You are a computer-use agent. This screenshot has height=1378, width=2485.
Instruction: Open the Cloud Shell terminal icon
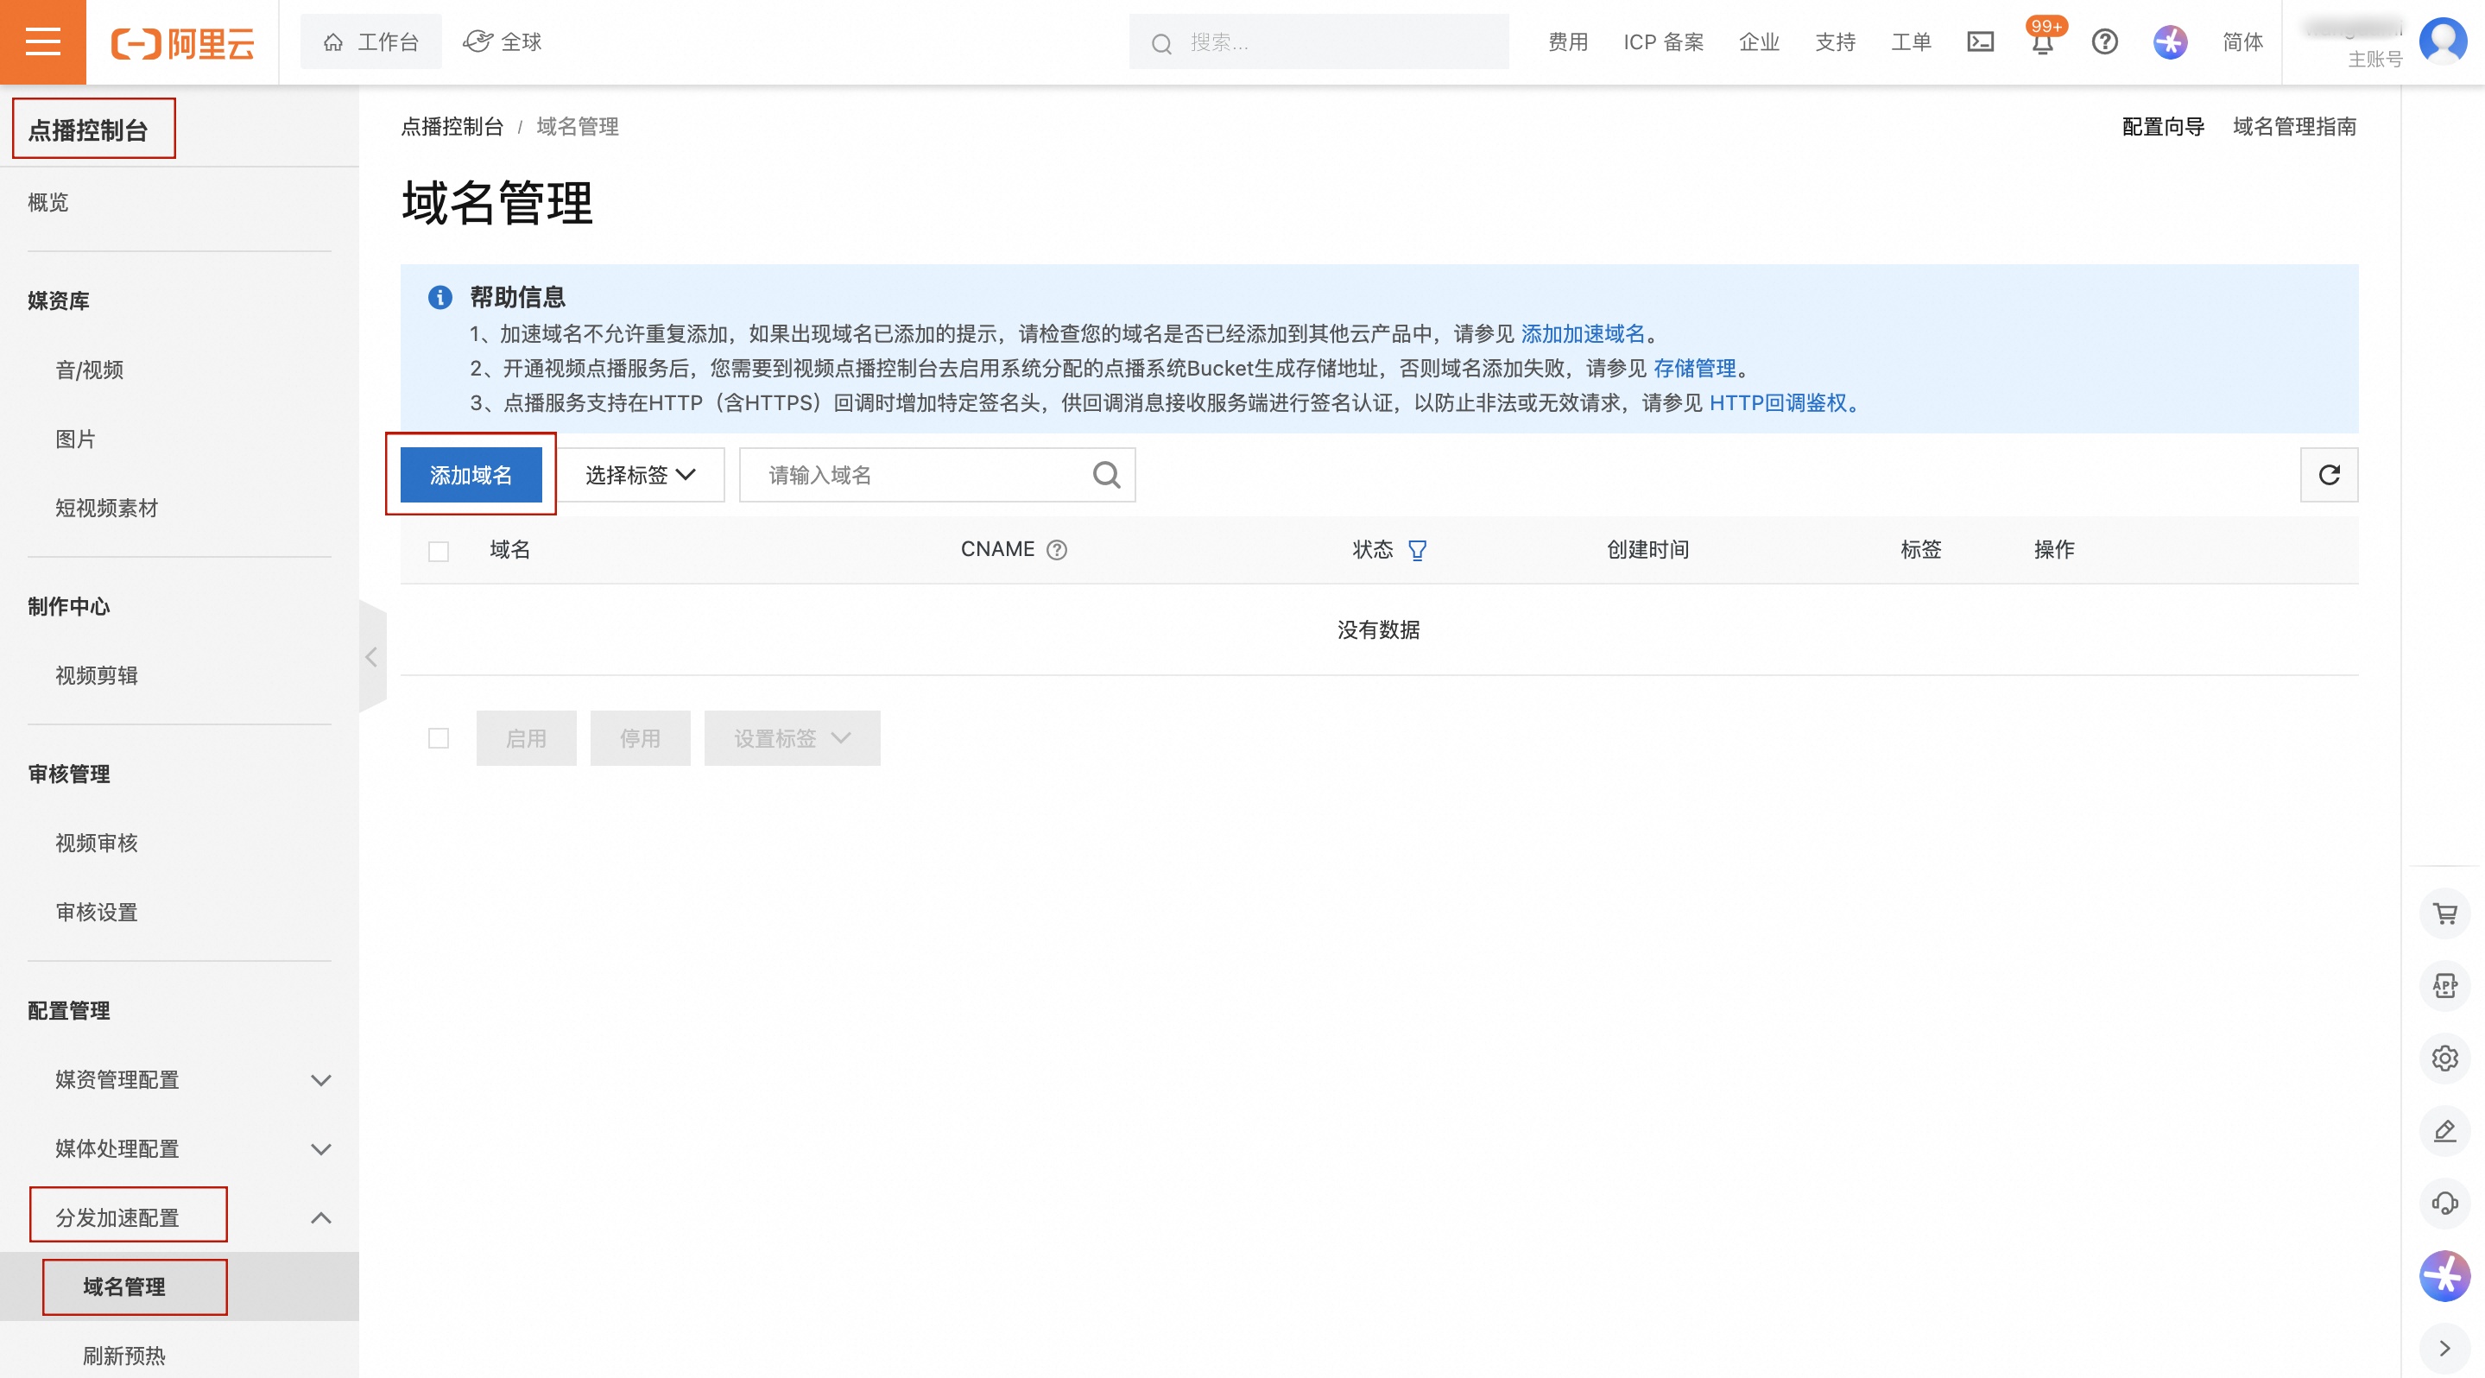(x=1980, y=41)
